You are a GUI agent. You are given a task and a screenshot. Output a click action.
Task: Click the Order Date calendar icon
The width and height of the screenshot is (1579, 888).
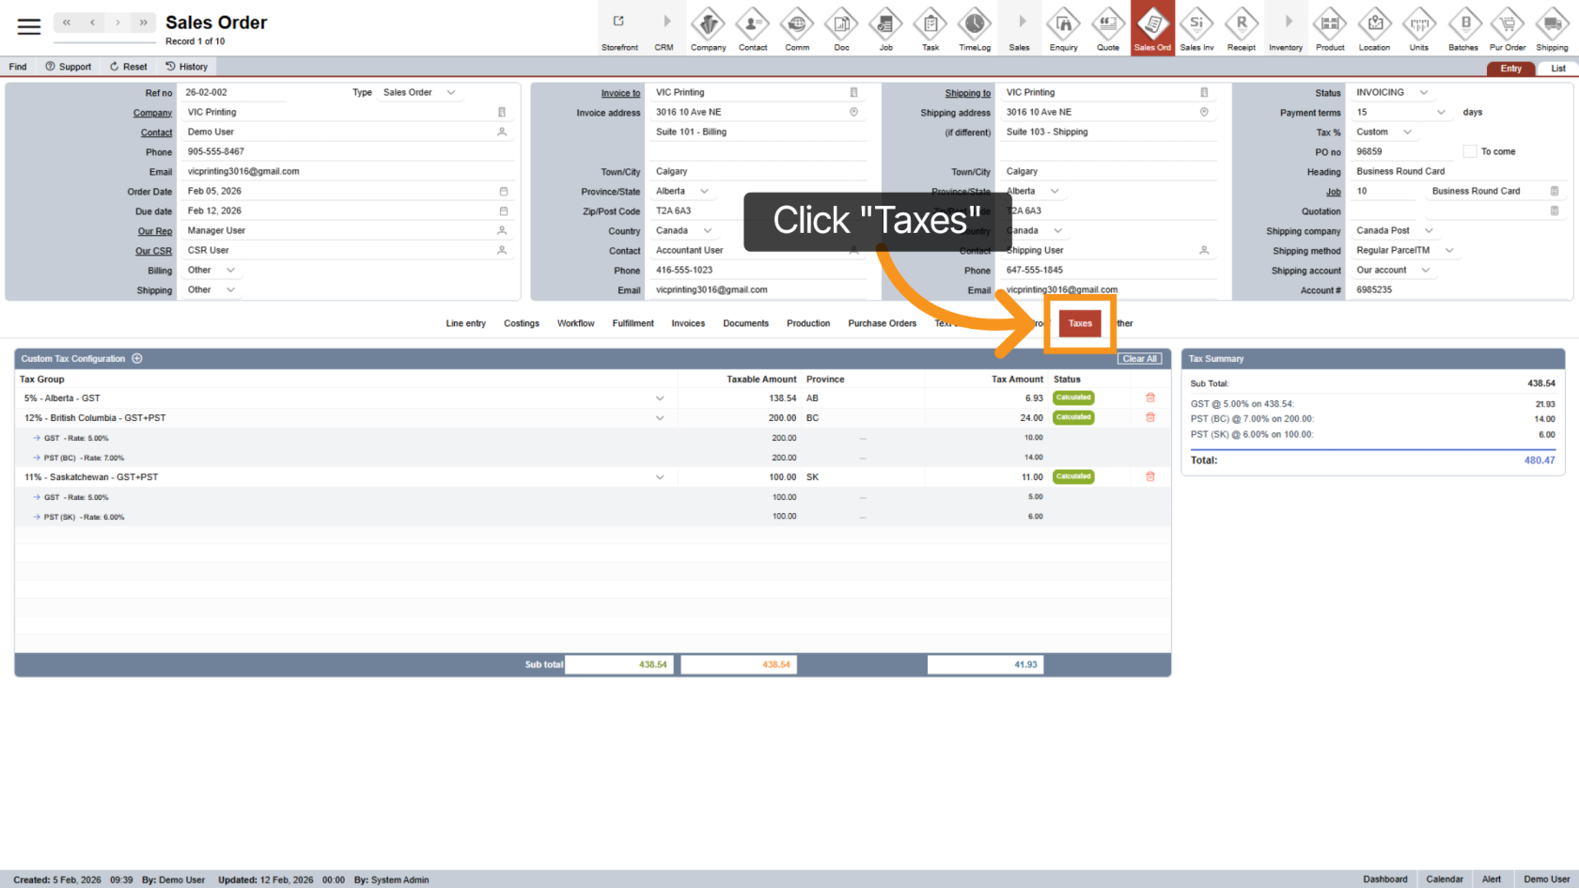(x=503, y=192)
